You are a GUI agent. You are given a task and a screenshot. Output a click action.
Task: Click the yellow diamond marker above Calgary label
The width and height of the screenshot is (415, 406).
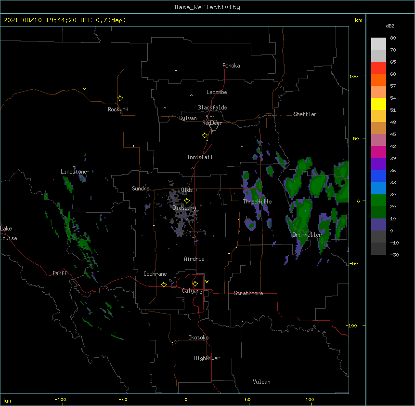pos(195,284)
